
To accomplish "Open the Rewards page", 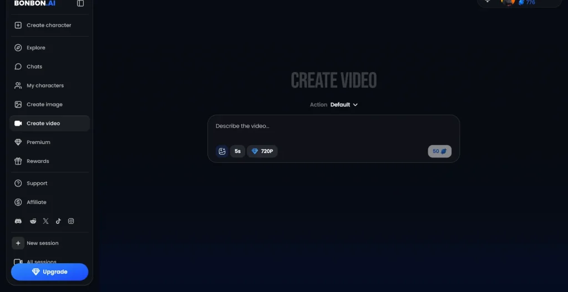I will (49, 161).
